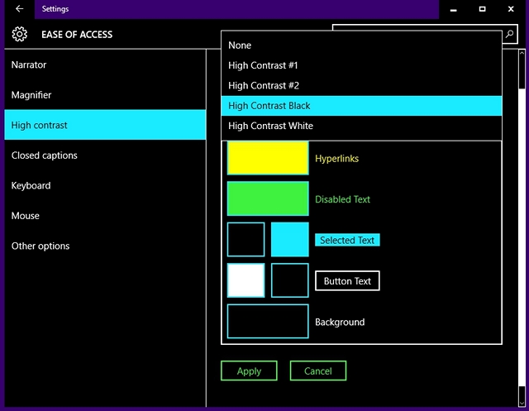Image resolution: width=529 pixels, height=411 pixels.
Task: Click the scrollbar down arrow
Action: tap(522, 403)
